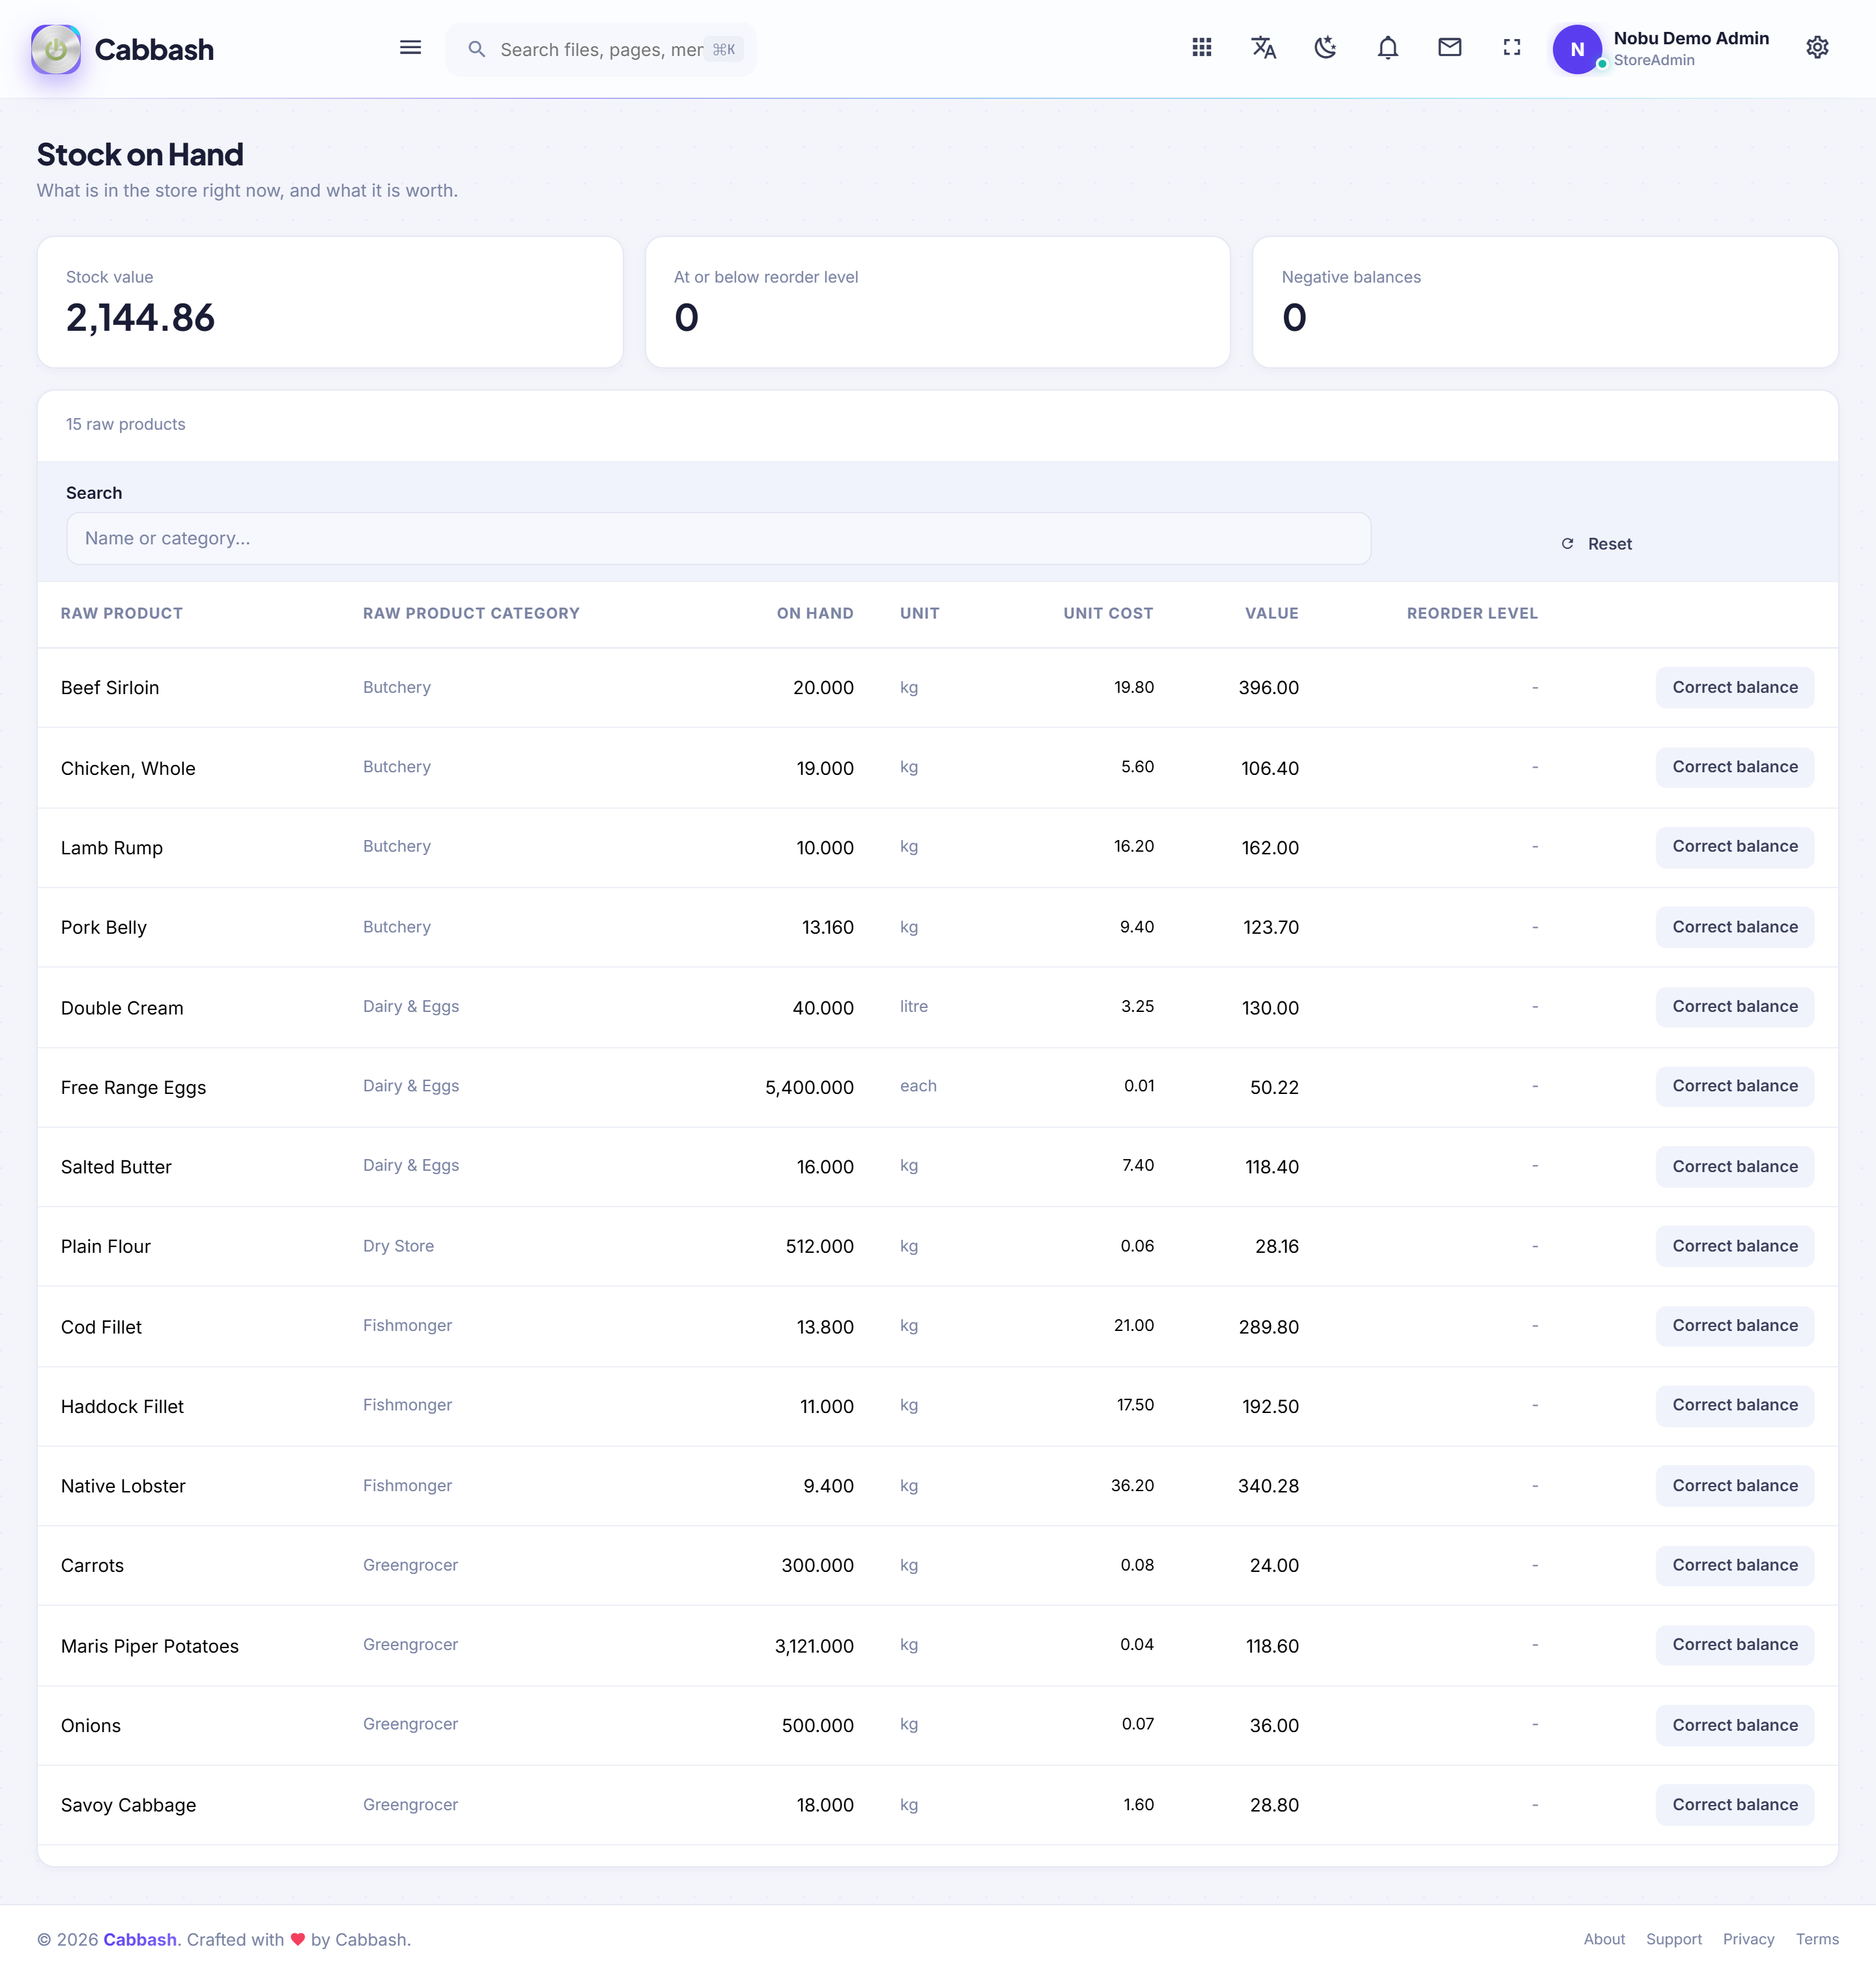Click the purple N user avatar
The height and width of the screenshot is (1973, 1876).
point(1577,49)
